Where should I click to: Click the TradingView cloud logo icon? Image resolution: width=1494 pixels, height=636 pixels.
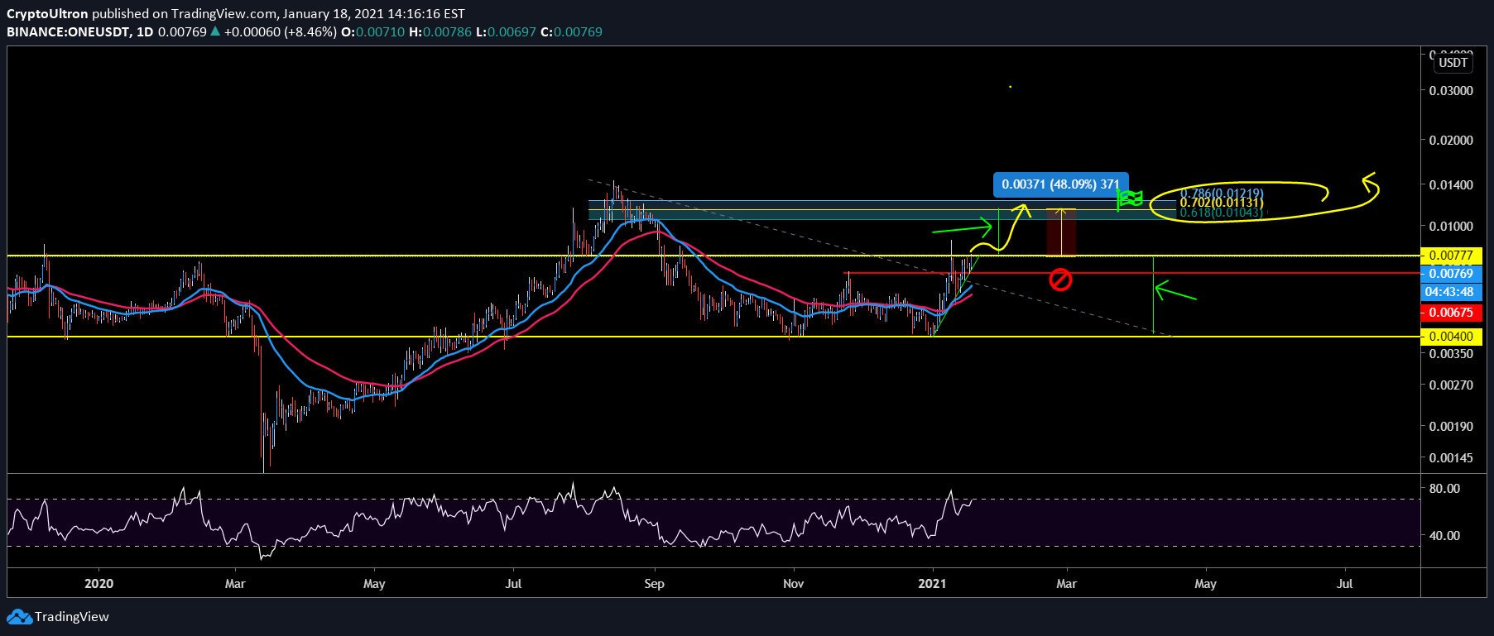click(19, 617)
